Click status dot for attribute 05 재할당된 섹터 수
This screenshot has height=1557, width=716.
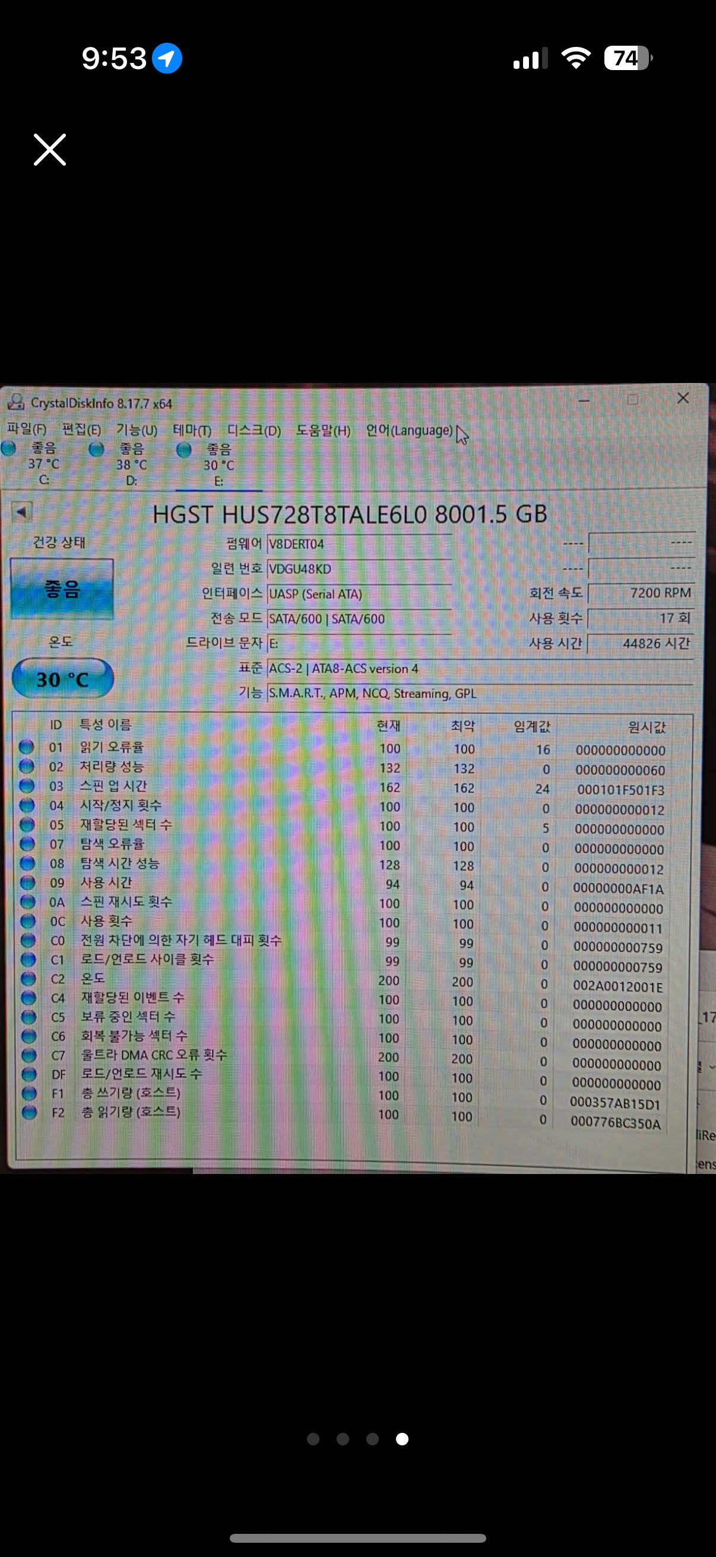(27, 824)
